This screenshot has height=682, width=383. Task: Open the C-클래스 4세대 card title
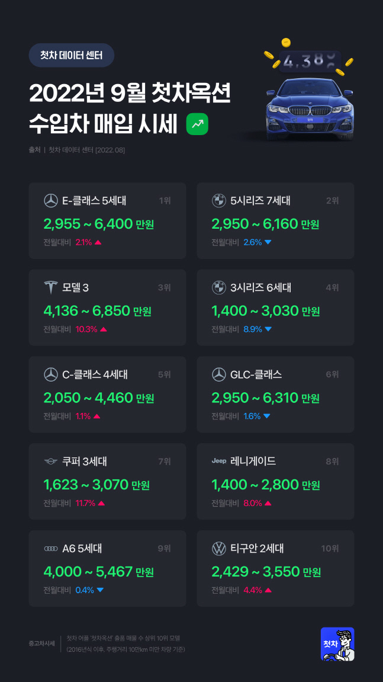coord(95,374)
